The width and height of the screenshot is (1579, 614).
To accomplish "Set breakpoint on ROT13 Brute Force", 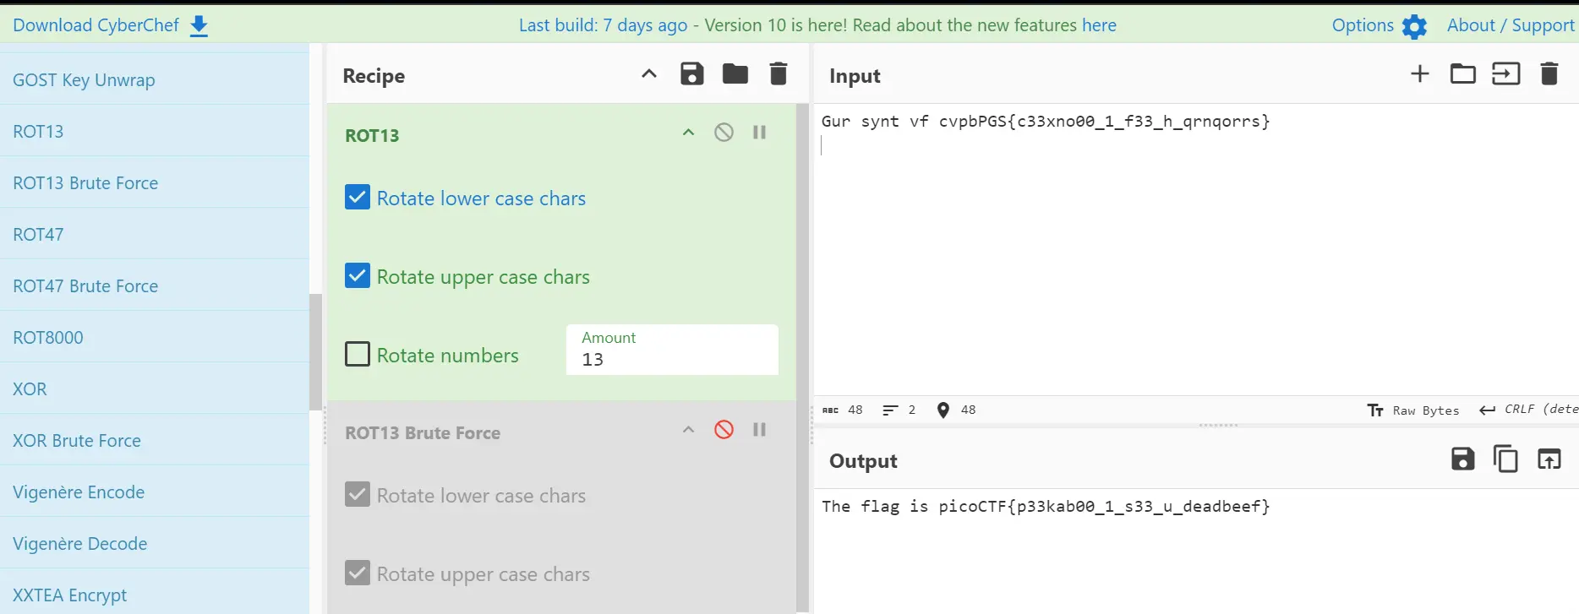I will pyautogui.click(x=759, y=429).
